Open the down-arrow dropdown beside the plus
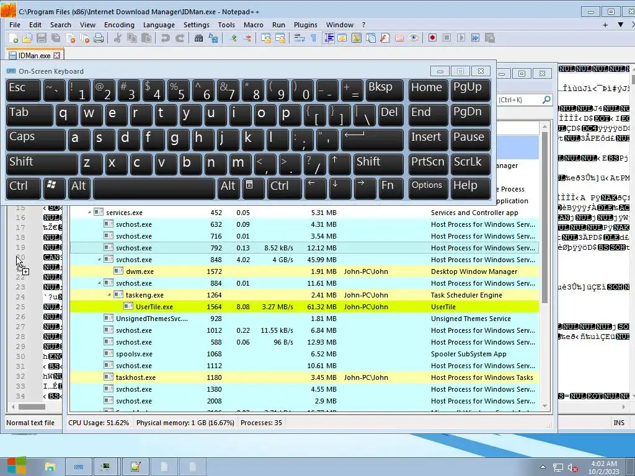Screen dimensions: 635x476 pos(620,25)
